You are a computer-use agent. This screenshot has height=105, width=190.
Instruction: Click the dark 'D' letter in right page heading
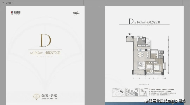pos(131,21)
